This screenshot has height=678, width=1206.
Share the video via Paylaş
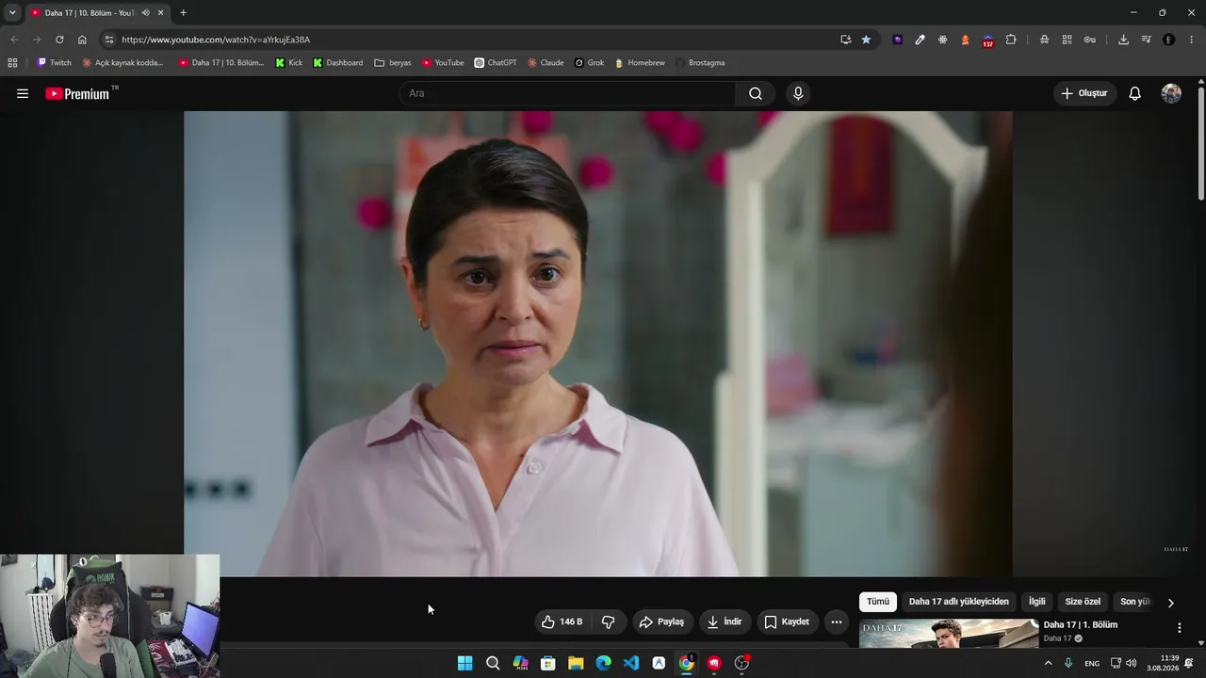tap(661, 621)
